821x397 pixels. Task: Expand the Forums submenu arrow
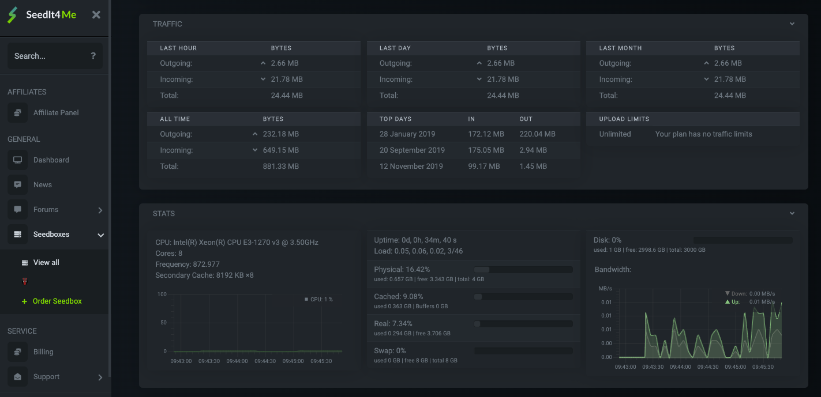pos(100,210)
